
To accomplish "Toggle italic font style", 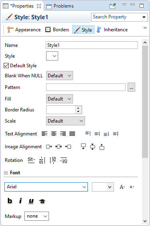I will (20, 201).
